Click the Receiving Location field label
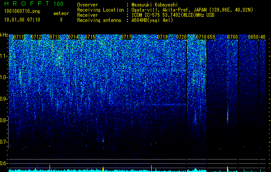 point(100,10)
